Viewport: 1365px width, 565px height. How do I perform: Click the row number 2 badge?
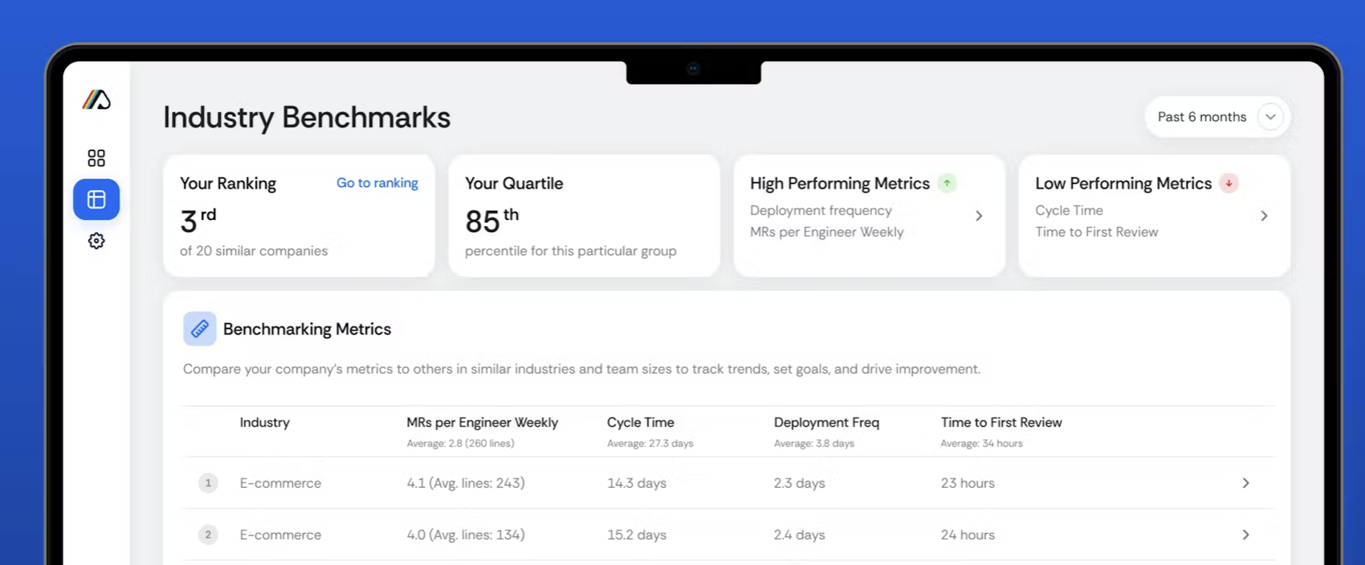208,535
